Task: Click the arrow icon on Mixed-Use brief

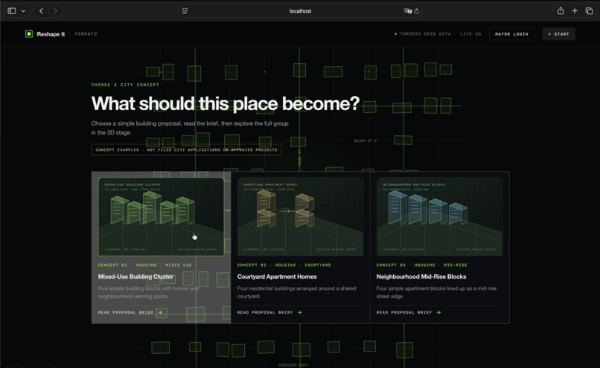Action: click(160, 312)
